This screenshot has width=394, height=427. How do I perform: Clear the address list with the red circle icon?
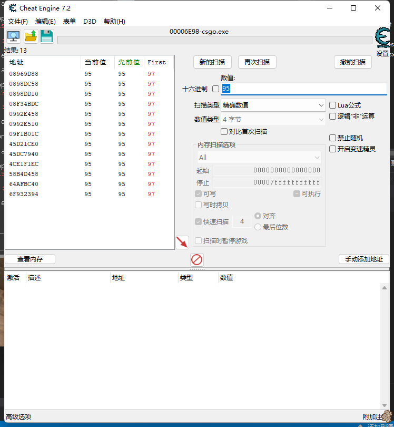point(196,259)
